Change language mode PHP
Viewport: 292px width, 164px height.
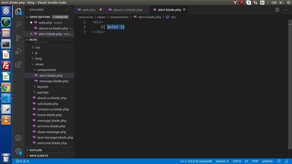[255, 161]
